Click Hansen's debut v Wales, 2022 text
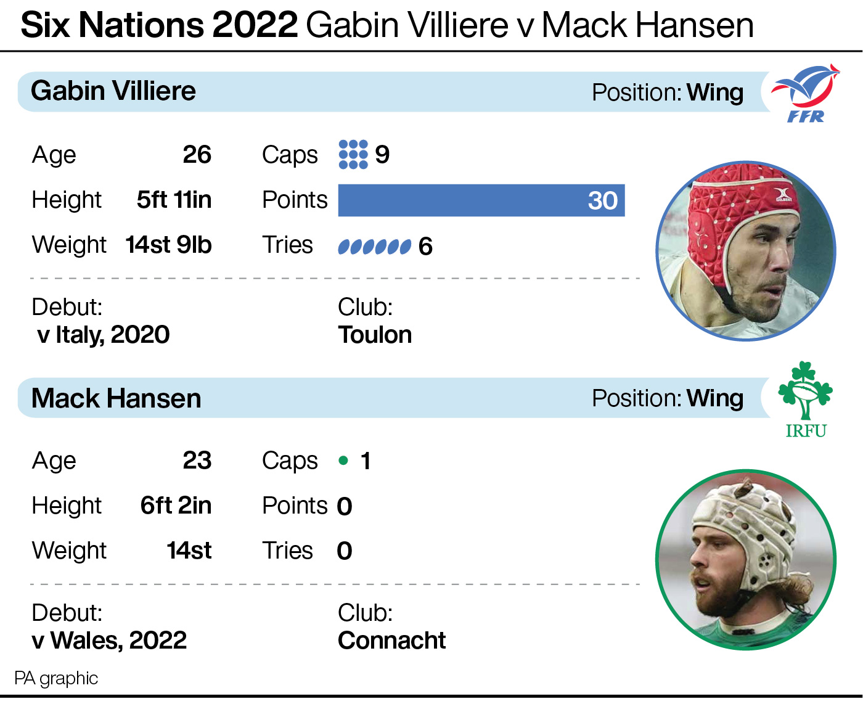This screenshot has width=863, height=701. tap(109, 641)
